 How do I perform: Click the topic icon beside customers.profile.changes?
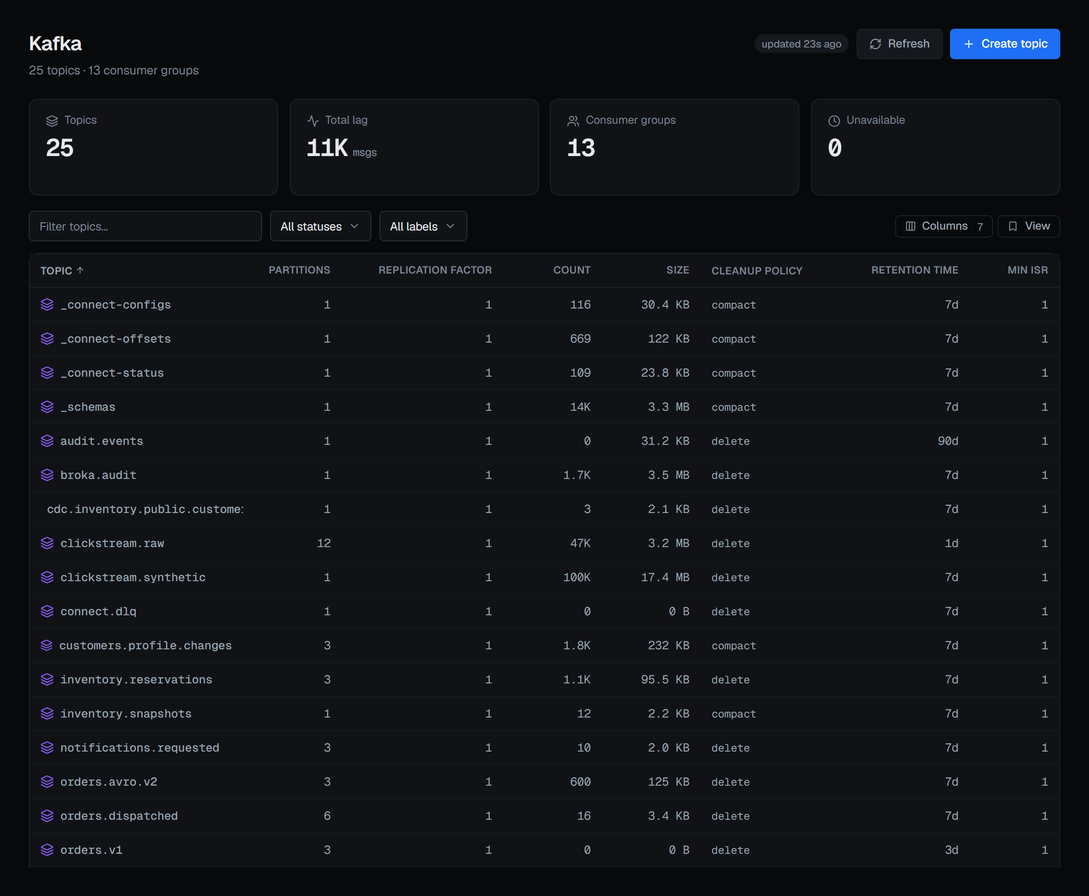click(47, 645)
